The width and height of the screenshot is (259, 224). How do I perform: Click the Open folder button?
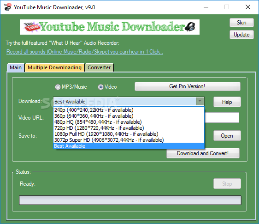[227, 136]
